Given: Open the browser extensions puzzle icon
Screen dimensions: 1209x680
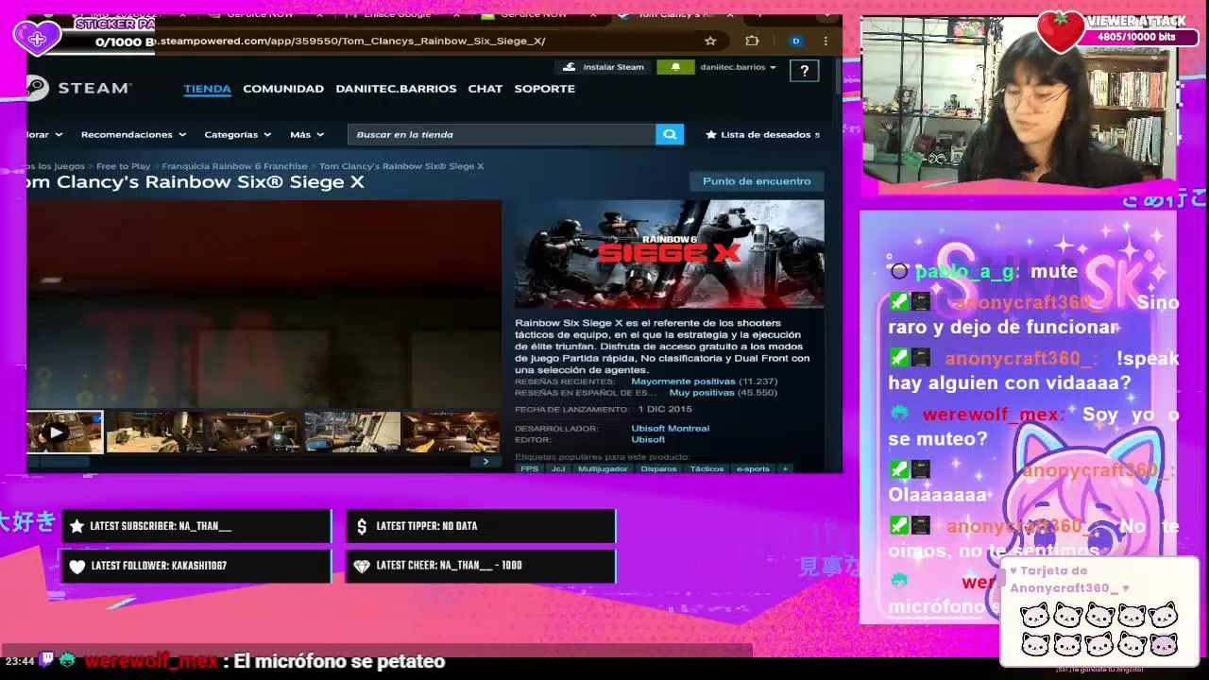Looking at the screenshot, I should (752, 41).
